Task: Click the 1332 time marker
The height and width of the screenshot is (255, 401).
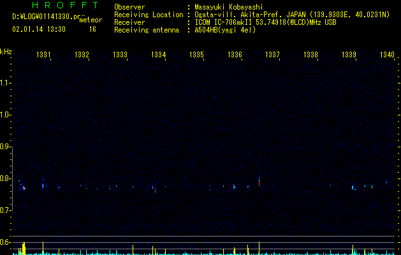Action: coord(82,54)
